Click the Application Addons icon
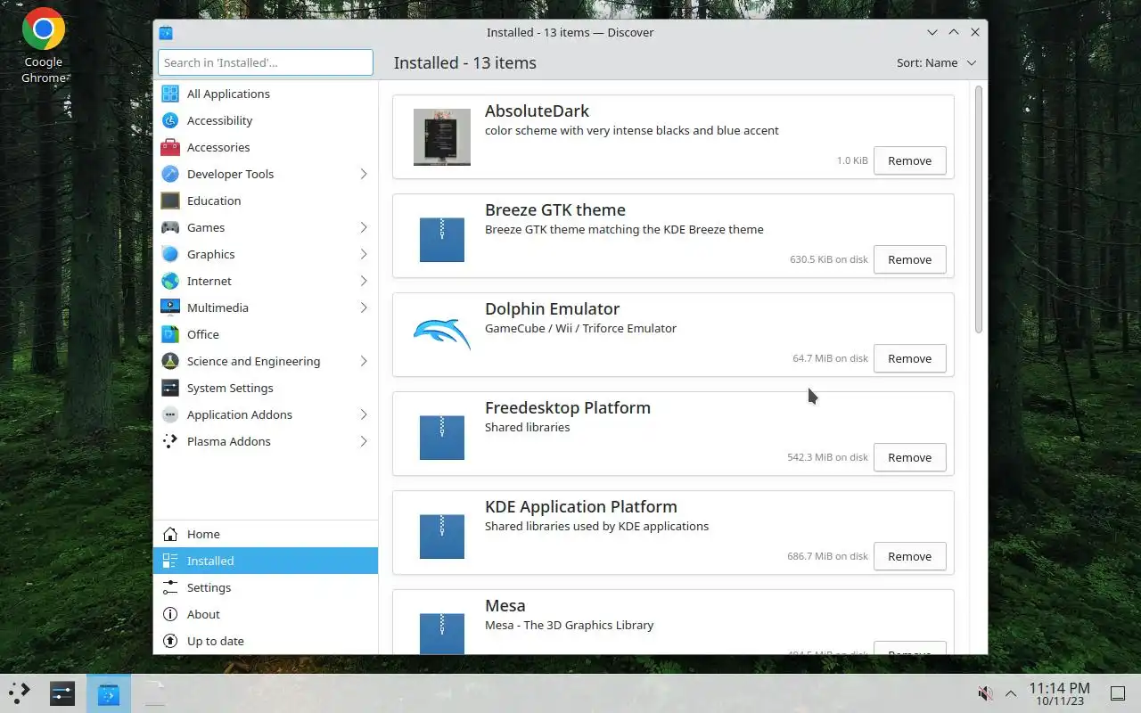 click(x=170, y=414)
